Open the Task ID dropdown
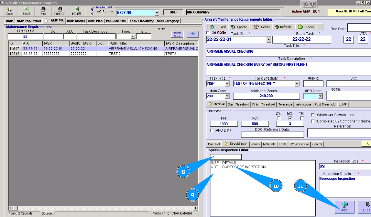Viewport: 371px width, 217px height. coord(269,40)
